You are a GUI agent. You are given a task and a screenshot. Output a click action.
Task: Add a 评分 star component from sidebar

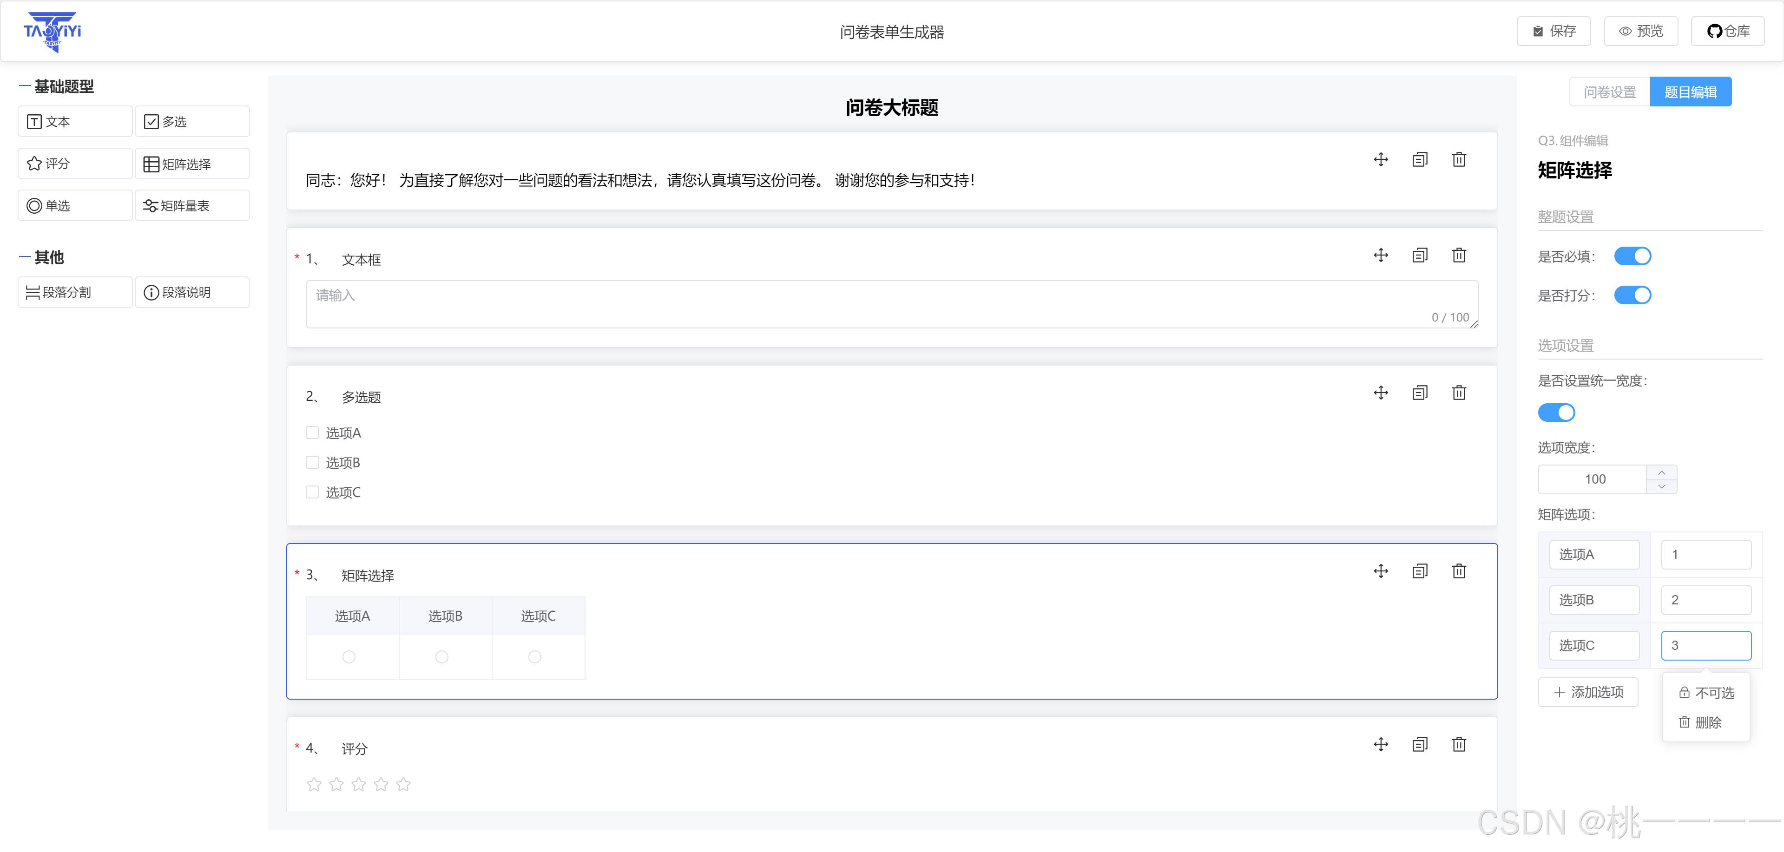pyautogui.click(x=75, y=164)
